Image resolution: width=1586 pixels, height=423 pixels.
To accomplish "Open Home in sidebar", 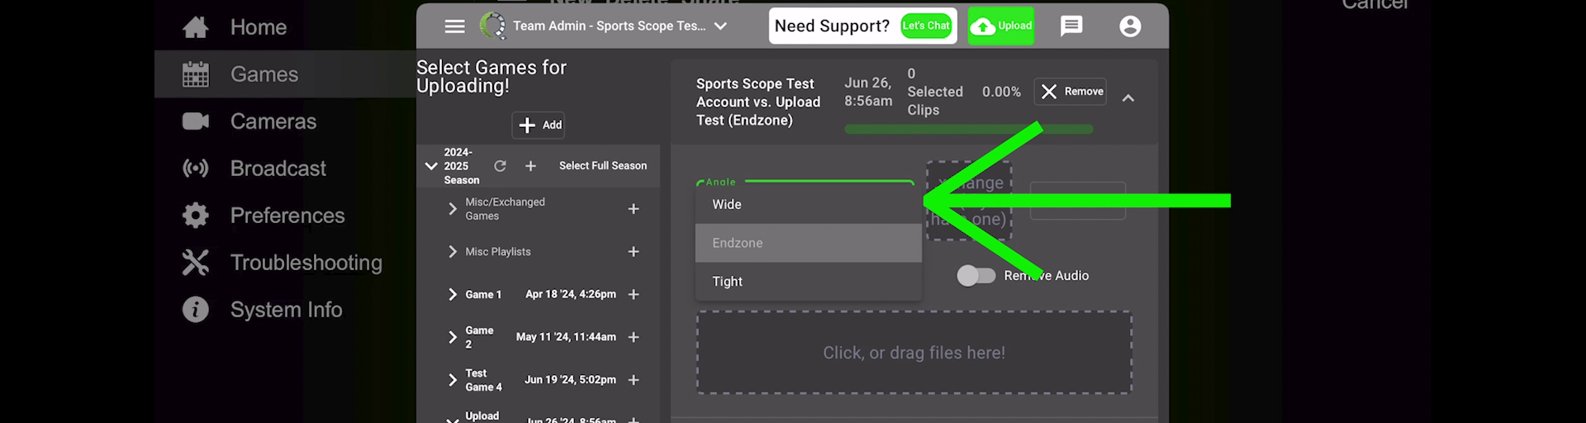I will pyautogui.click(x=258, y=27).
